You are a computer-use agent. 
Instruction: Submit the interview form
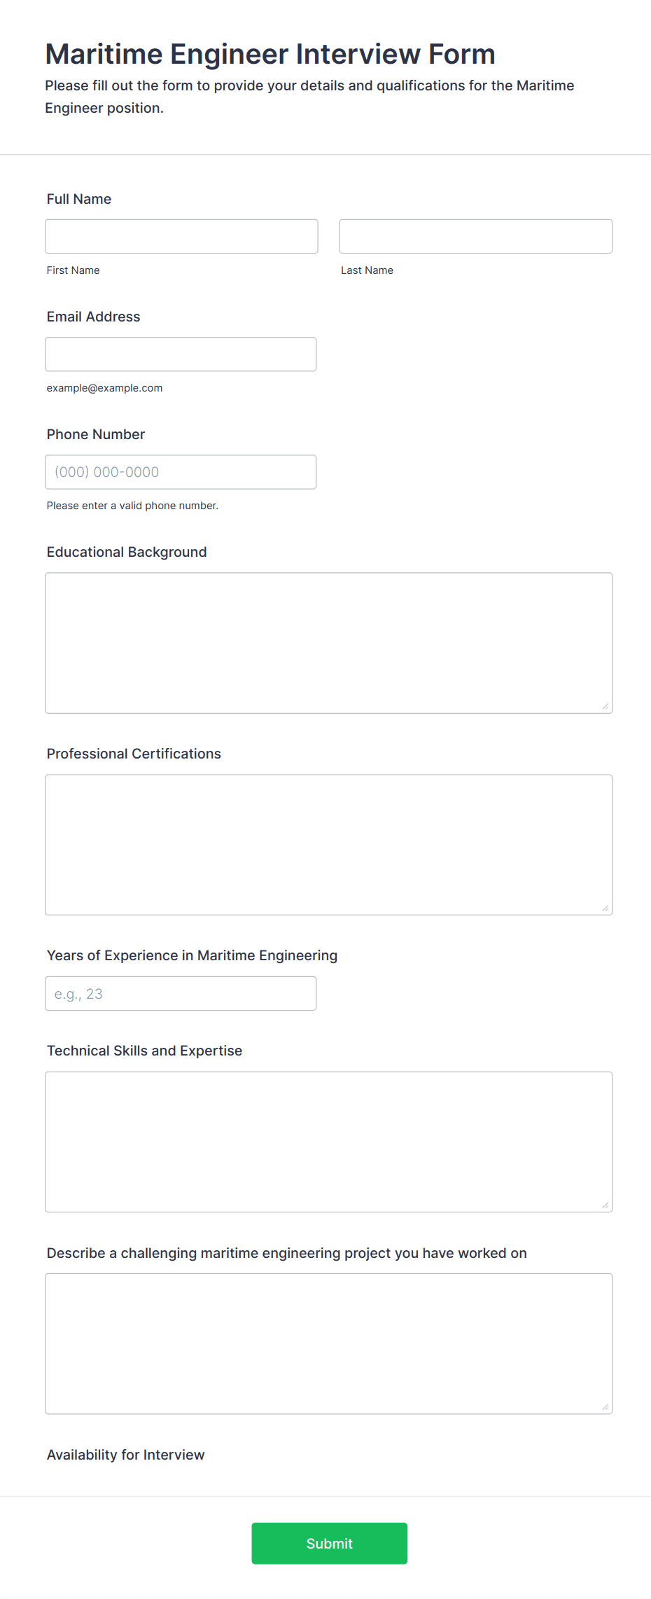[x=329, y=1543]
